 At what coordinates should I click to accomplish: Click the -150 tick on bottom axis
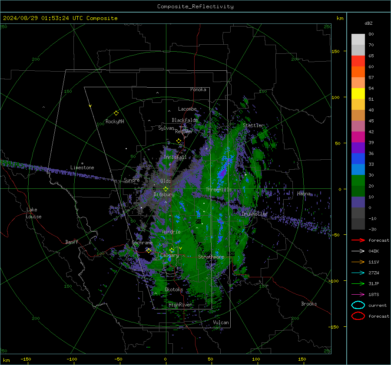[x=26, y=359]
